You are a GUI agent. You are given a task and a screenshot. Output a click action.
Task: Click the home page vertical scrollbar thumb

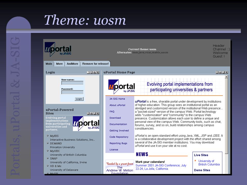coord(226,116)
